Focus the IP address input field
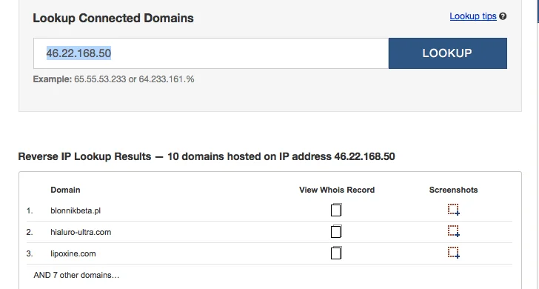 click(211, 53)
